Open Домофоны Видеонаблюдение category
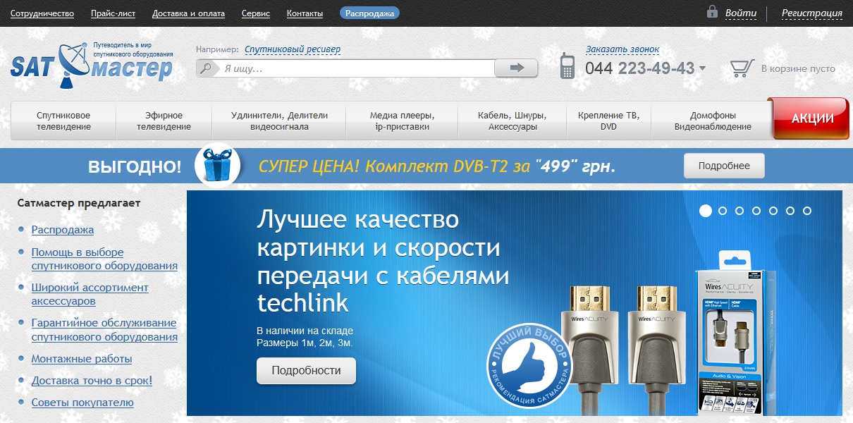853x423 pixels. pyautogui.click(x=713, y=121)
